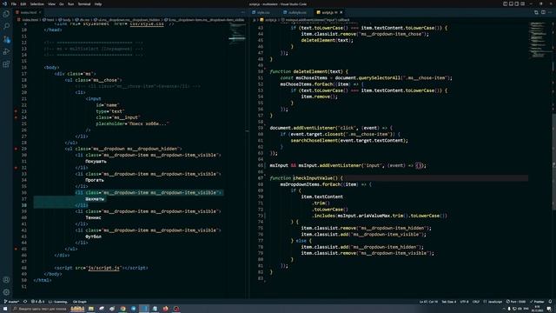Viewport: 556px width, 313px height.
Task: Toggle primary sidebar layout button
Action: pyautogui.click(x=505, y=3)
